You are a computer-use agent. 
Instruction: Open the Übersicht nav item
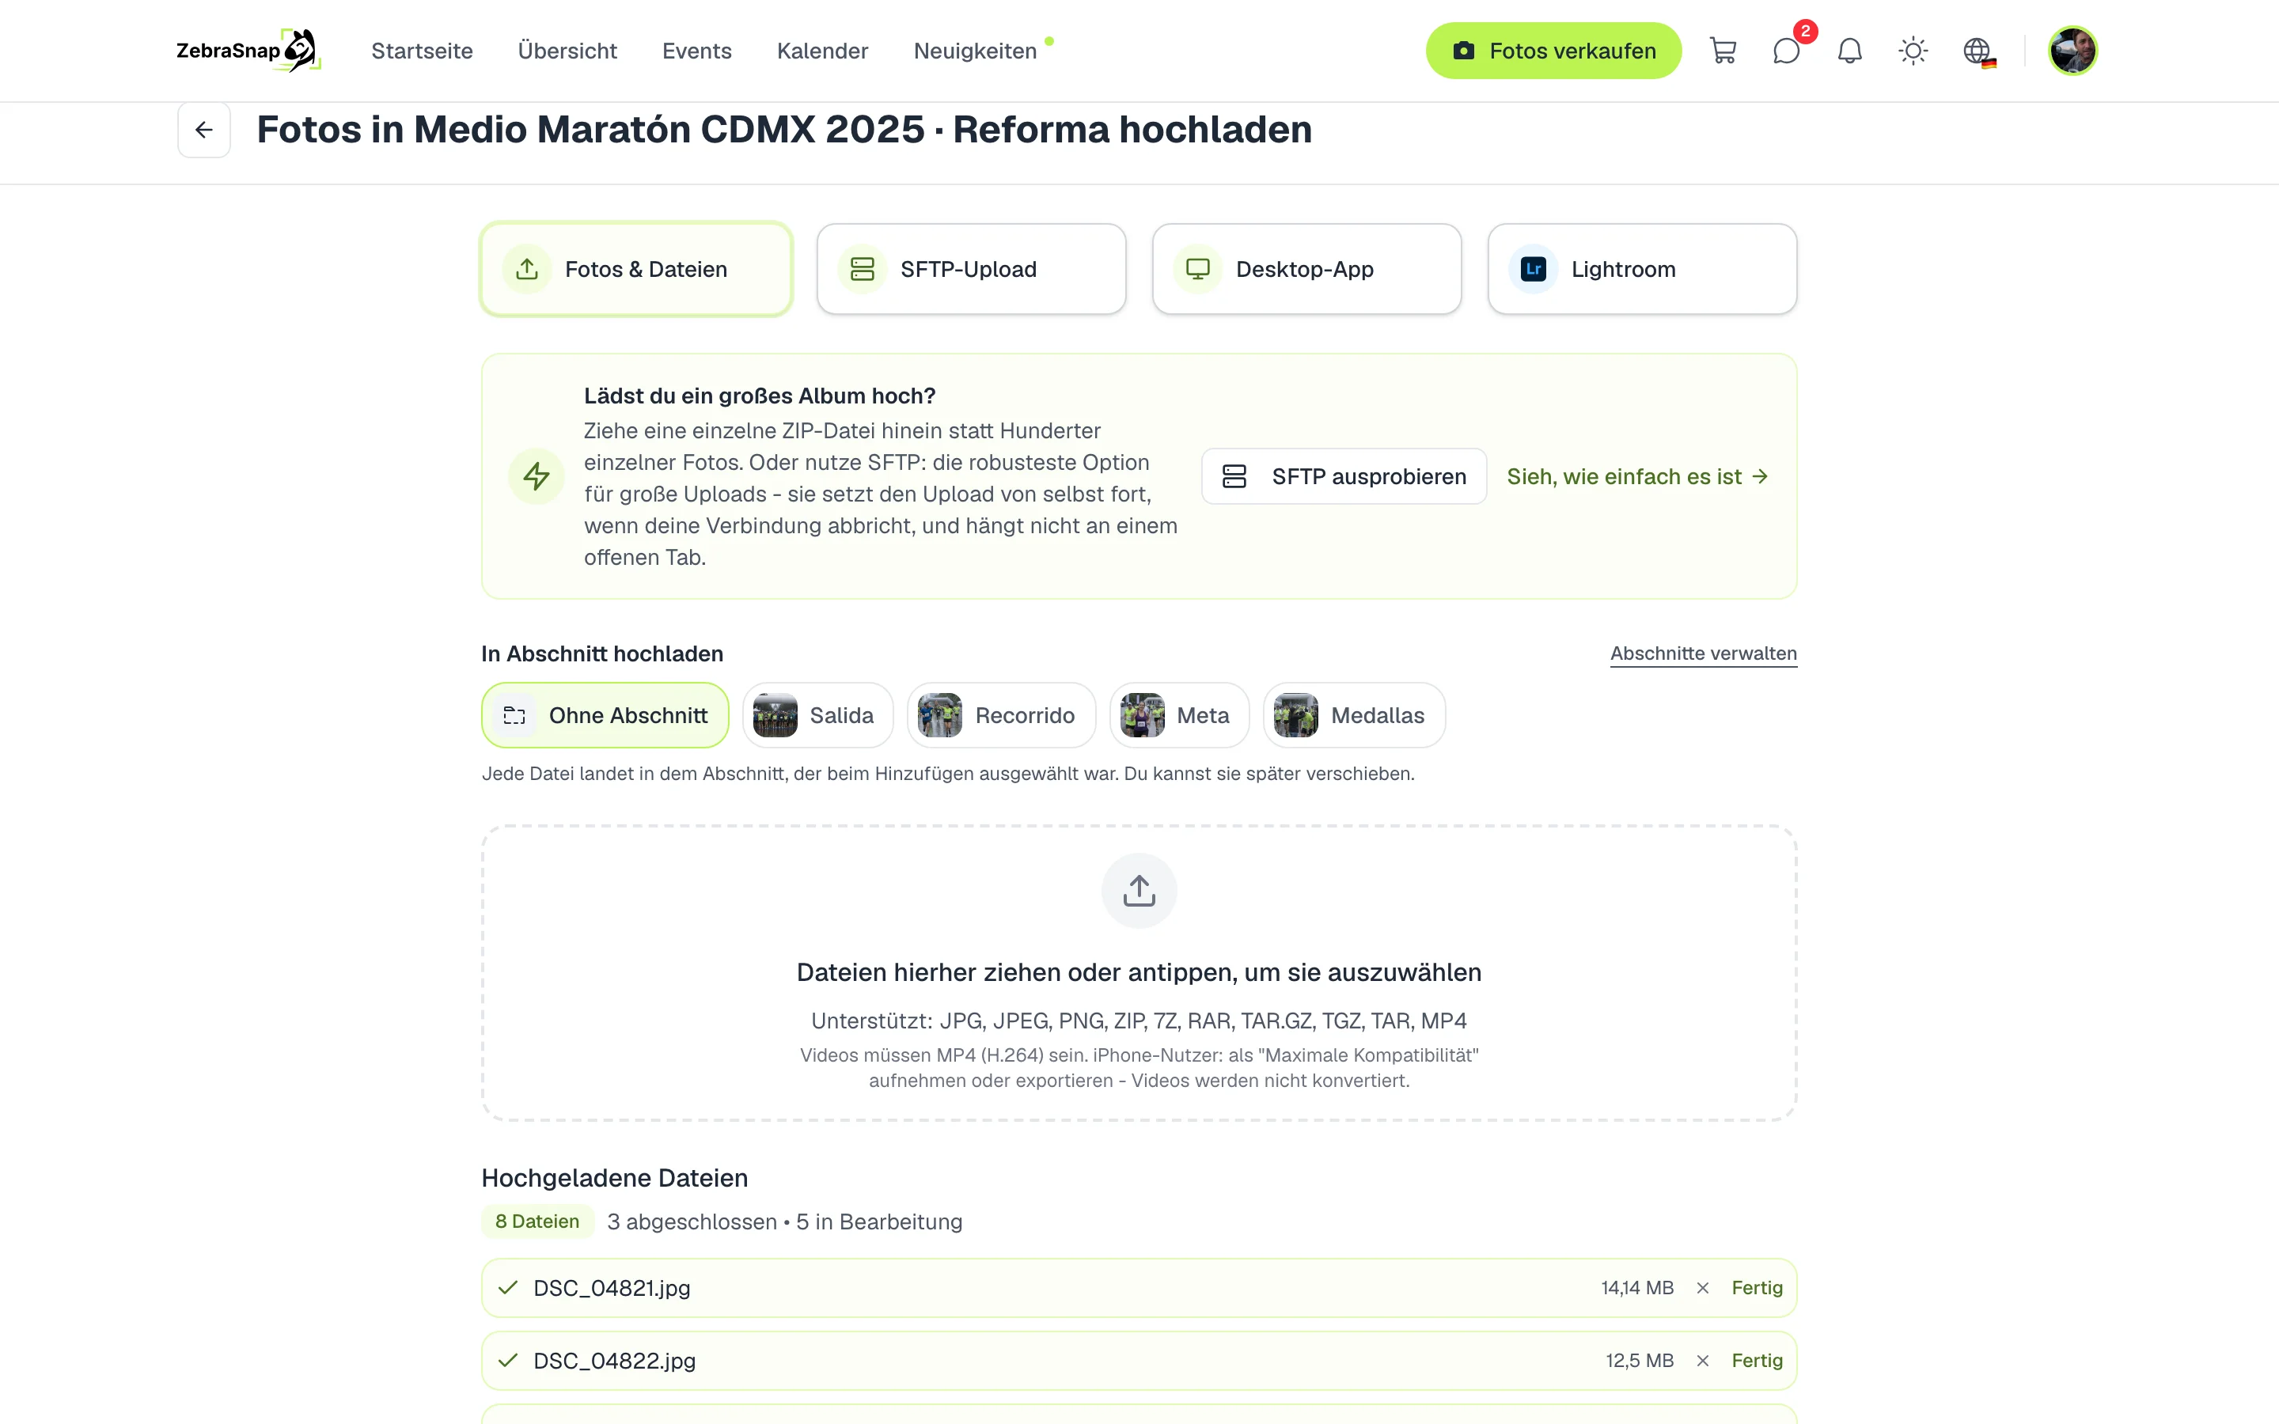pyautogui.click(x=567, y=51)
